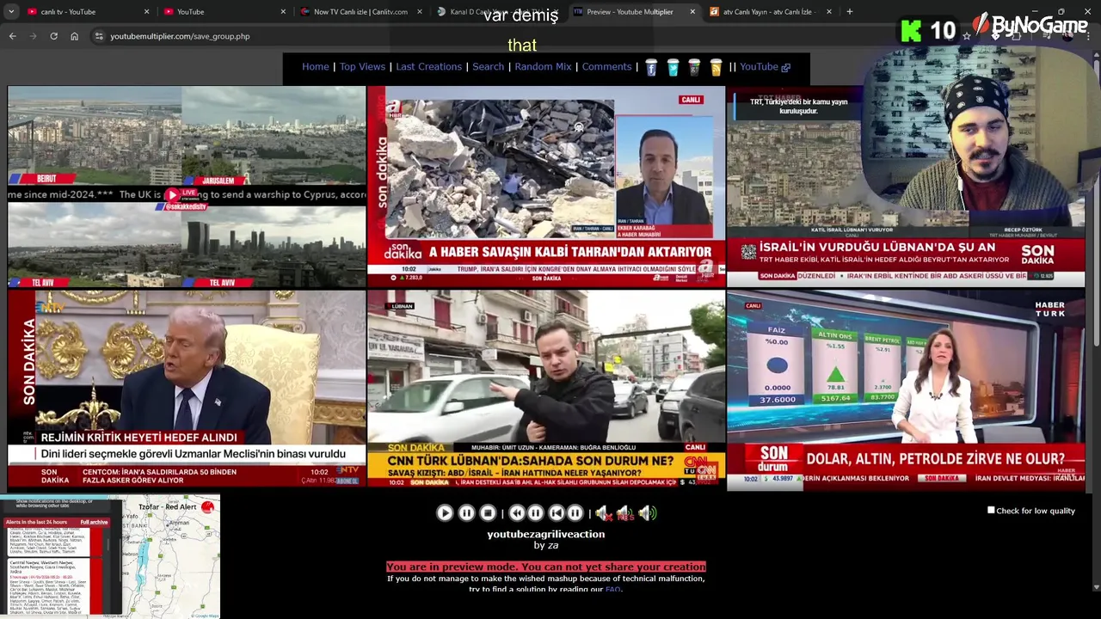Click the TRT Haber Lübnan stream
Screen dimensions: 1101x619
pos(906,186)
